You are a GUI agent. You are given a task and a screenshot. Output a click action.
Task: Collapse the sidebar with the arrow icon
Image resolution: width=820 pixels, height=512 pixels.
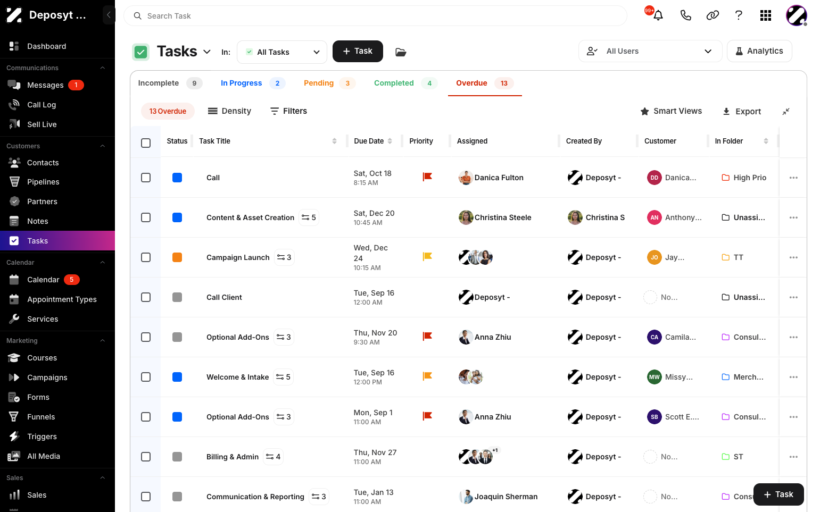(x=109, y=15)
